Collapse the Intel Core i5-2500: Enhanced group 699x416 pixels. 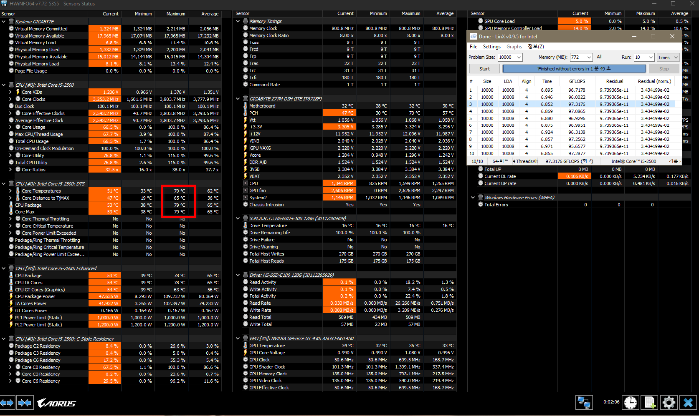4,268
